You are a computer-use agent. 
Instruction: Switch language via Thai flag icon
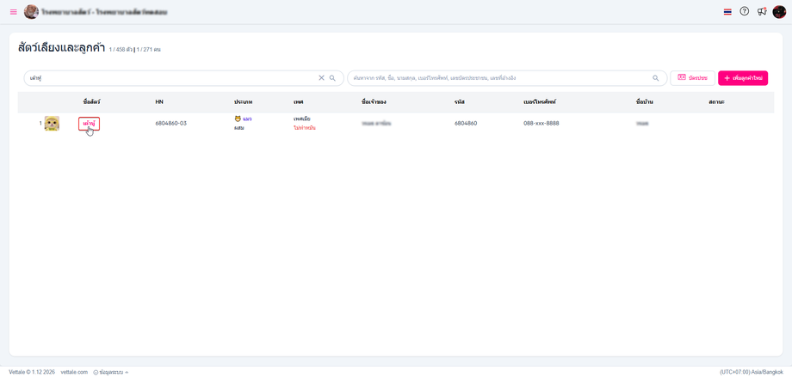tap(727, 12)
